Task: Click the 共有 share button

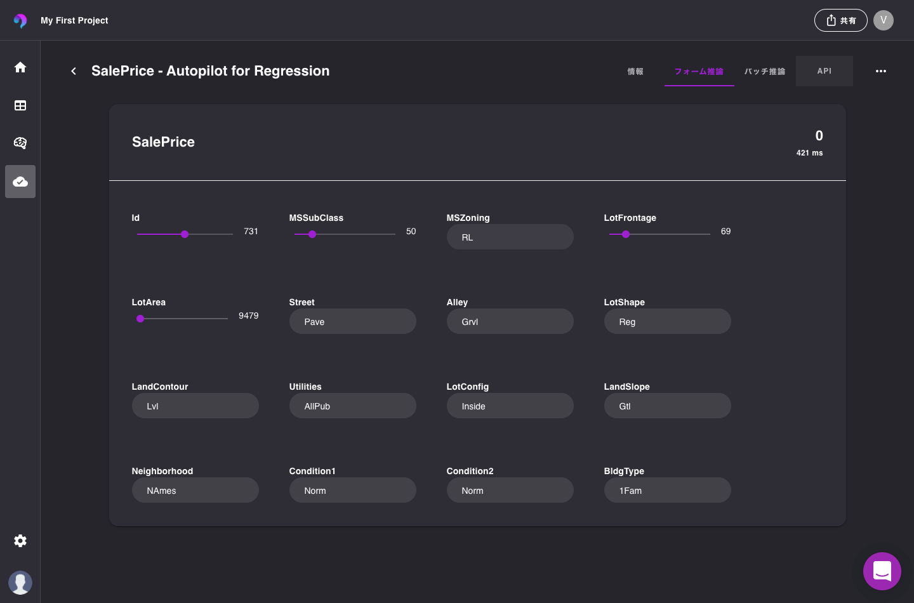Action: tap(840, 20)
